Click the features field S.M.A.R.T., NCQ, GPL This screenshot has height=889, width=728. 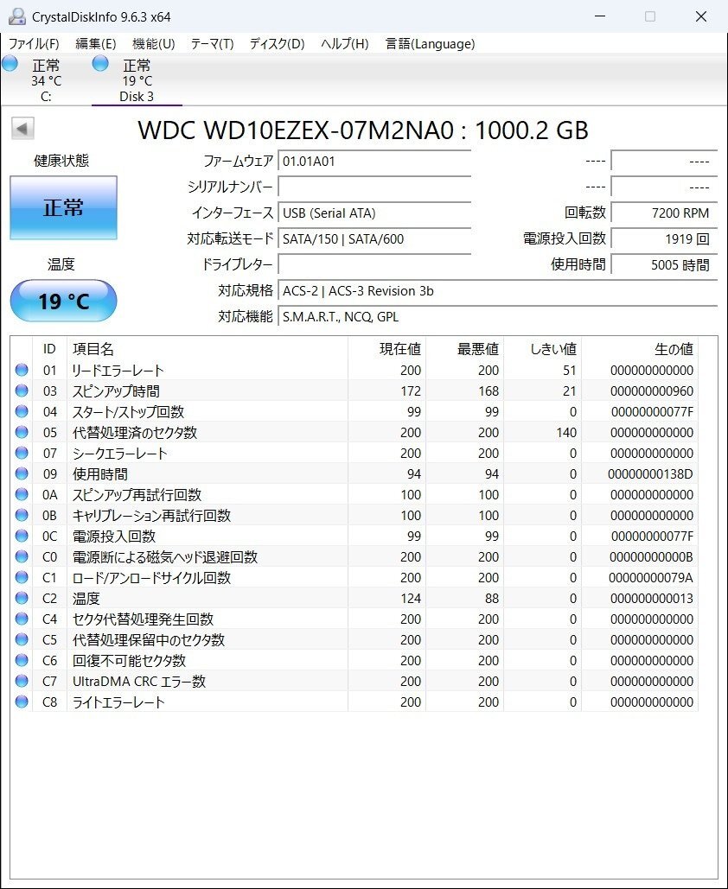click(x=498, y=317)
